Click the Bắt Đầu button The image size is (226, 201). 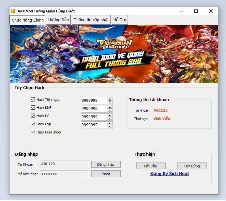(x=151, y=166)
